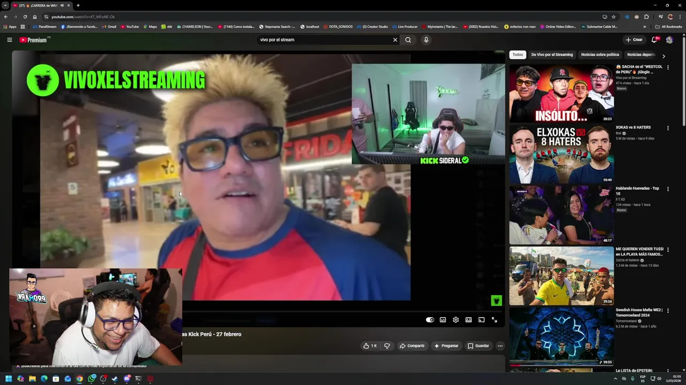Open options for XOKAS vs 8 HATERS video
This screenshot has width=686, height=385.
tap(668, 128)
